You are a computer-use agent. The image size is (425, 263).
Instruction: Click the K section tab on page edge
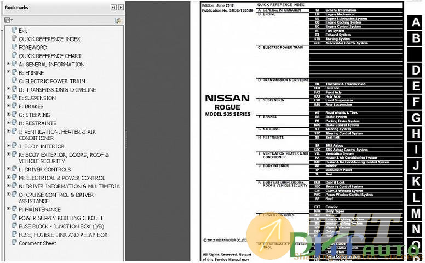tap(416, 182)
